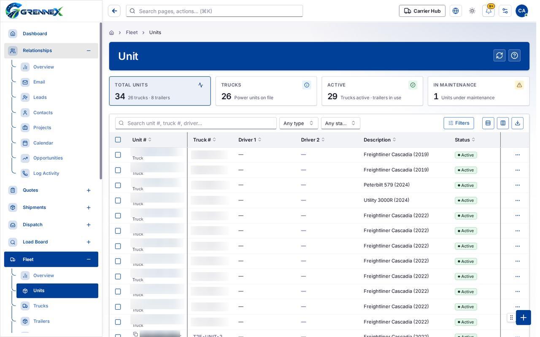540x337 pixels.
Task: Click the back arrow button
Action: tap(114, 11)
